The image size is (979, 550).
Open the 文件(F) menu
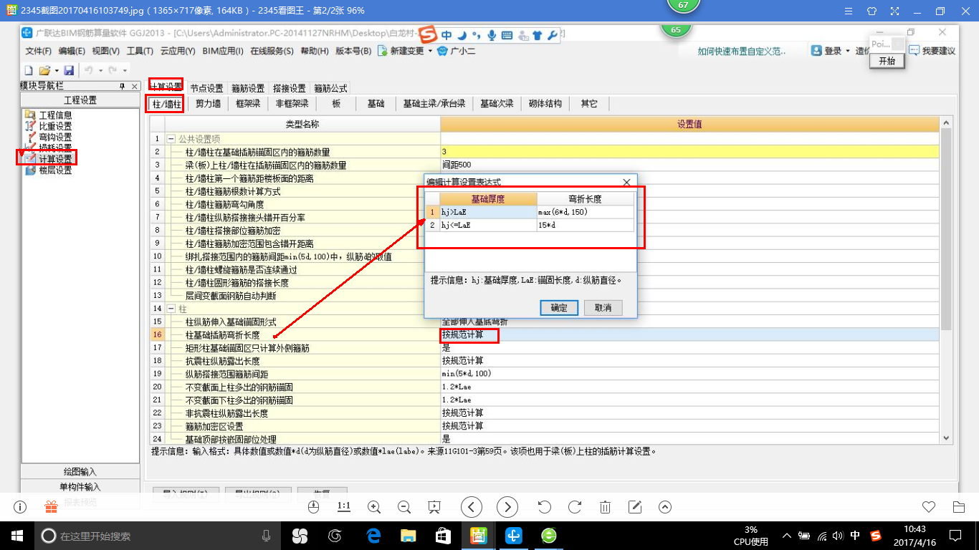click(x=39, y=51)
